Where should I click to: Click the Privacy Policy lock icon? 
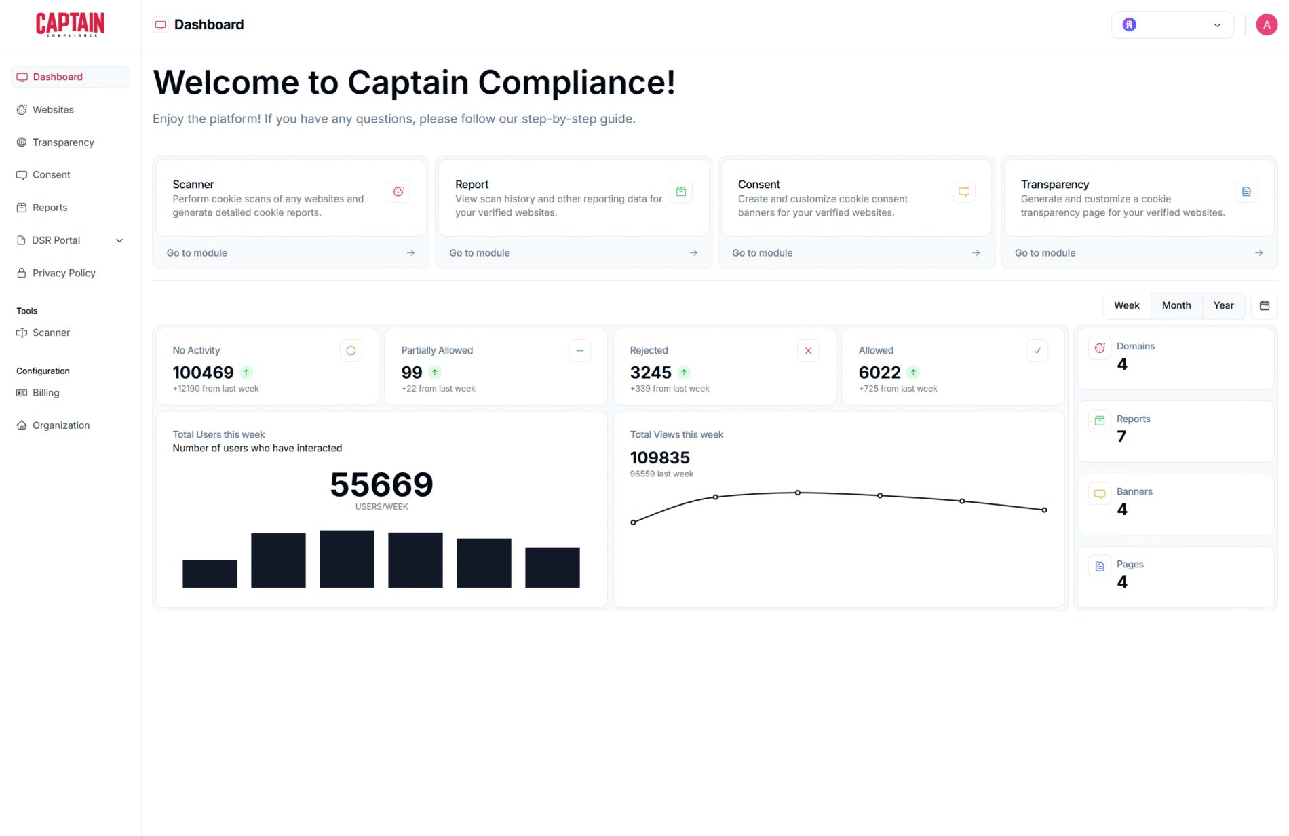(x=22, y=273)
